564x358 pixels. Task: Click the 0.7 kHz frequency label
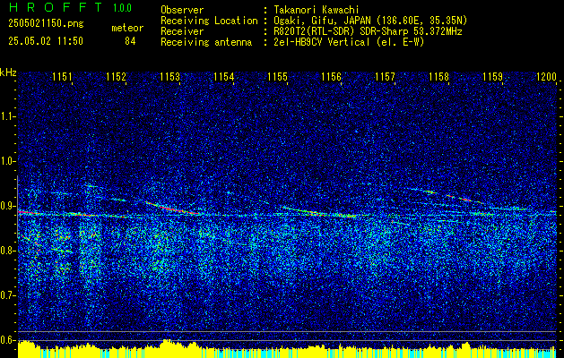[x=6, y=295]
